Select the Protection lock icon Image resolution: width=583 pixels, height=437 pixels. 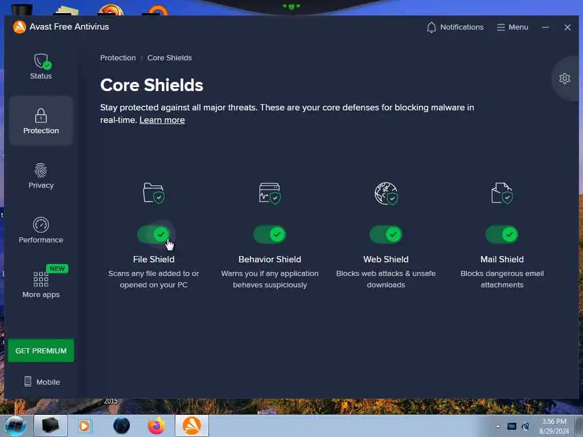click(41, 116)
